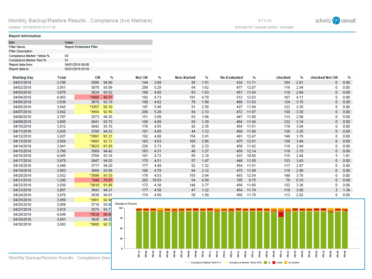372x279 pixels.
Task: Click 'Schmitz RZ Consult GmbH - provider' text
Action: coord(264,27)
